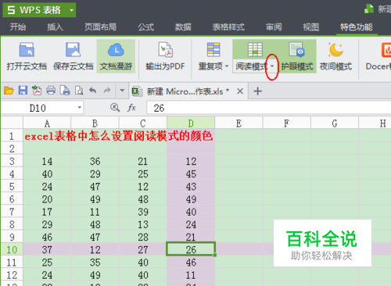
Task: Click the export-to-PDF quick toolbar icon
Action: (x=37, y=91)
